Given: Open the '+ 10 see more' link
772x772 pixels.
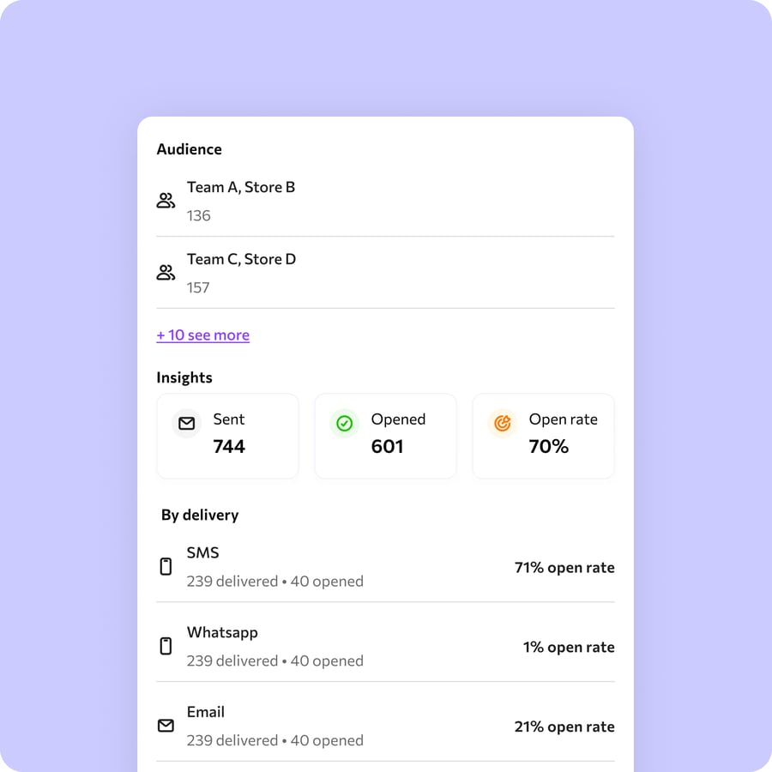Looking at the screenshot, I should click(x=202, y=335).
